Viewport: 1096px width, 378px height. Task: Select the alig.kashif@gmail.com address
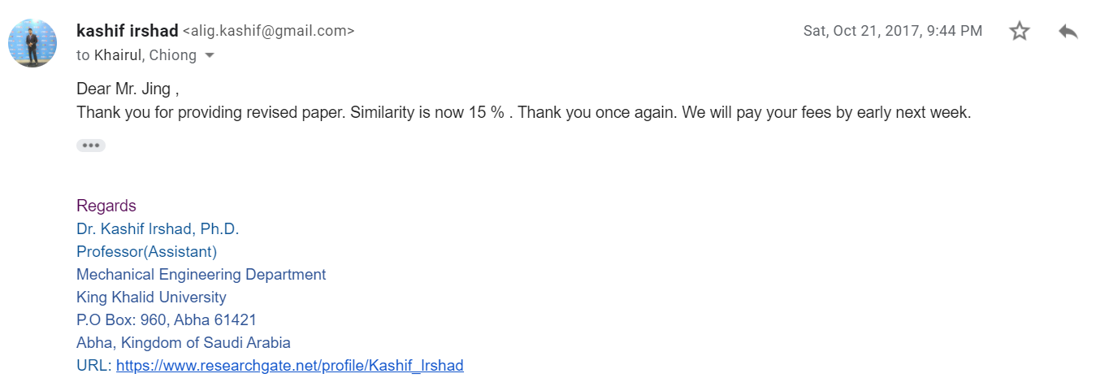pyautogui.click(x=269, y=32)
